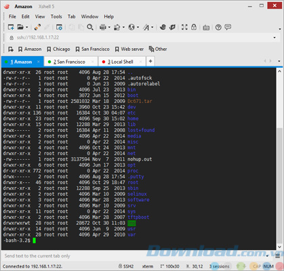Close the 1 Amazon tab
284x271 pixels.
tap(39, 62)
